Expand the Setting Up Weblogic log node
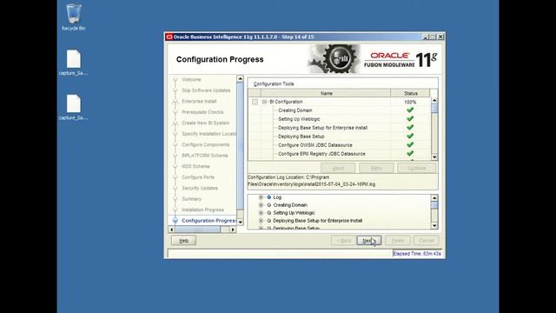 coord(261,213)
